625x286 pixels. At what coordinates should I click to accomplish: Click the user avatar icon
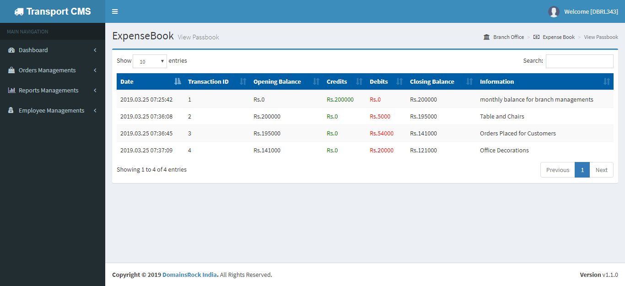click(554, 12)
